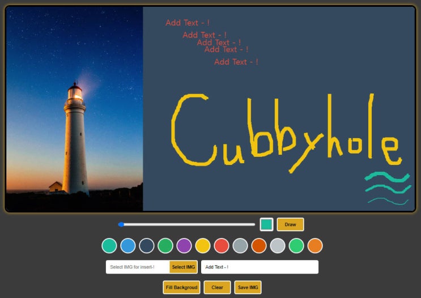Select the darker gray color circle
Viewport: 421px width, 298px height.
(x=240, y=245)
